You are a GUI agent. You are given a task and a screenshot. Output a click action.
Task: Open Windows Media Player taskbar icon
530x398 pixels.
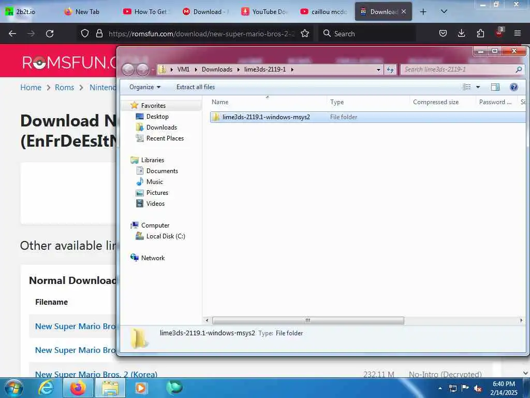coord(141,388)
